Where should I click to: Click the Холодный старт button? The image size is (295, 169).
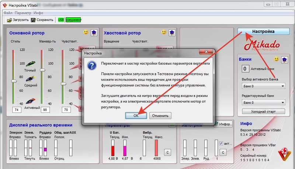pos(263,111)
